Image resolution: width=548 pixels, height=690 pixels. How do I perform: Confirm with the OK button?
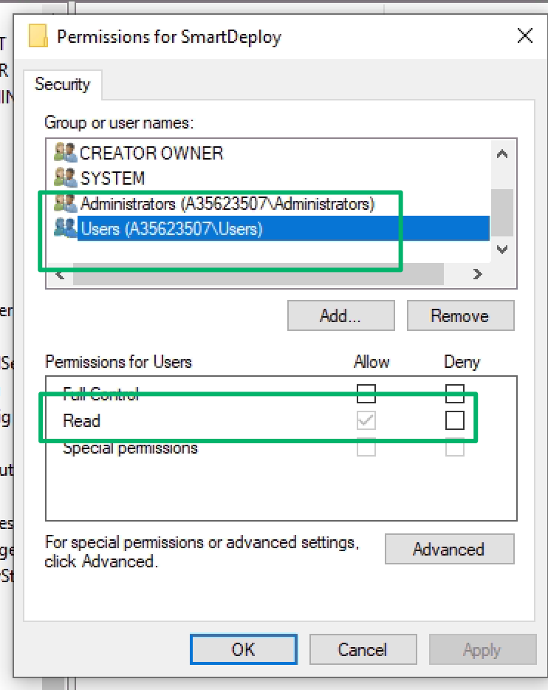tap(243, 649)
